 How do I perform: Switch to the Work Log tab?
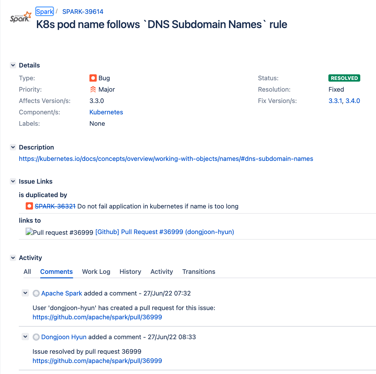coord(96,271)
